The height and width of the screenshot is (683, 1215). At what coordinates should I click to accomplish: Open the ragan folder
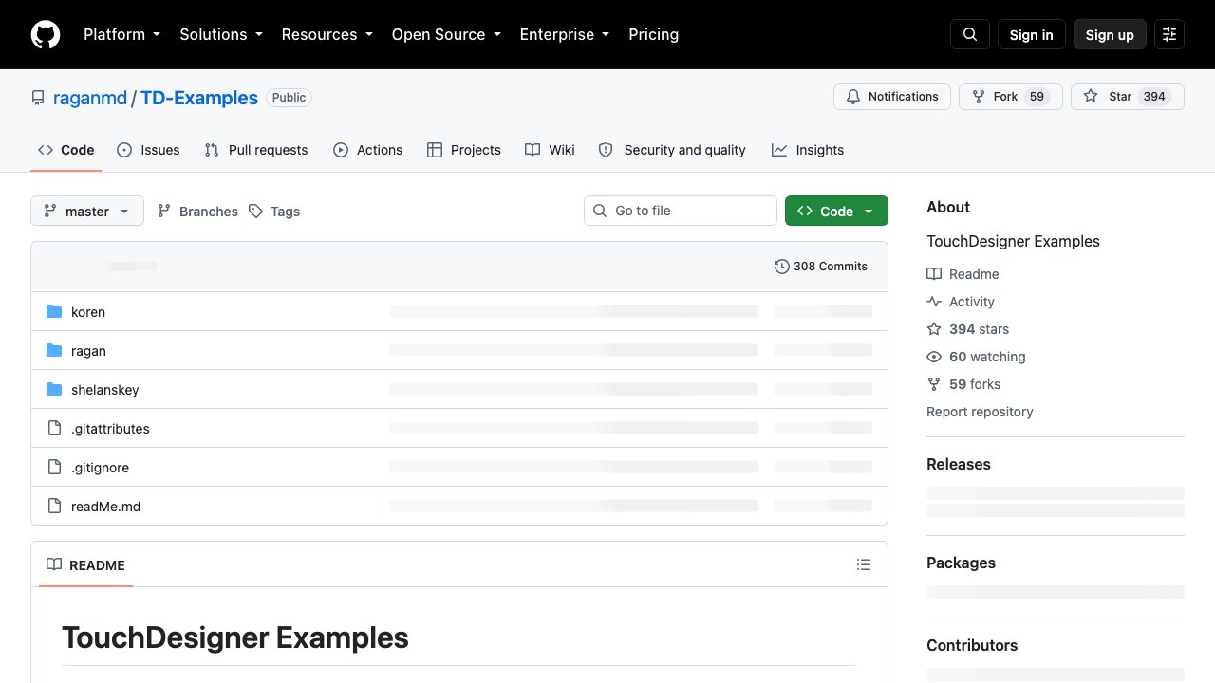88,351
